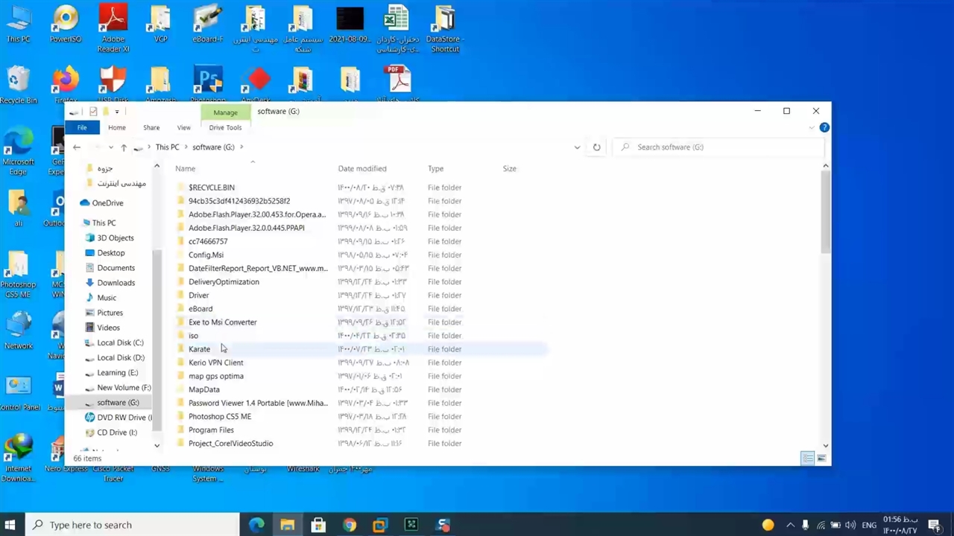Switch to Details view in the status bar
954x536 pixels.
click(x=807, y=459)
